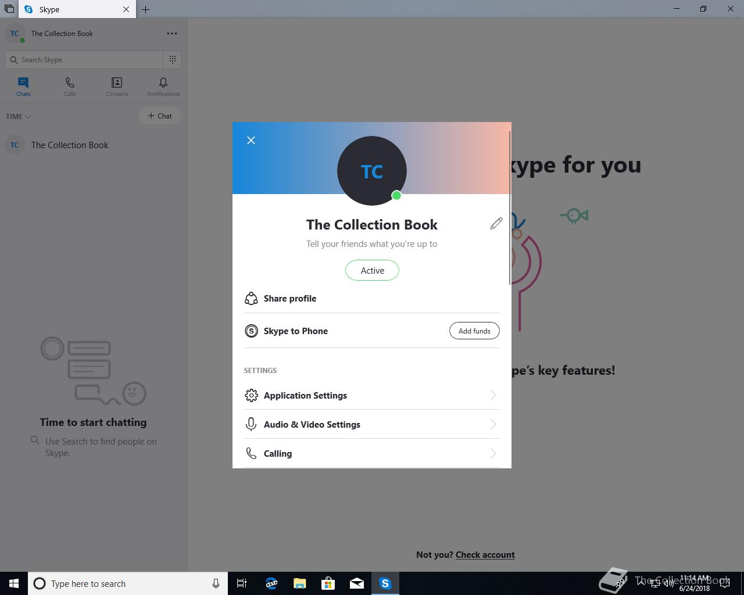Screen dimensions: 744x595
Task: Click Cortana microphone icon
Action: [x=216, y=583]
